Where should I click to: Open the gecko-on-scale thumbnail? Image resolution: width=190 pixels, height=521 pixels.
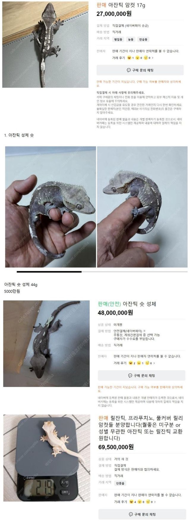pyautogui.click(x=47, y=458)
